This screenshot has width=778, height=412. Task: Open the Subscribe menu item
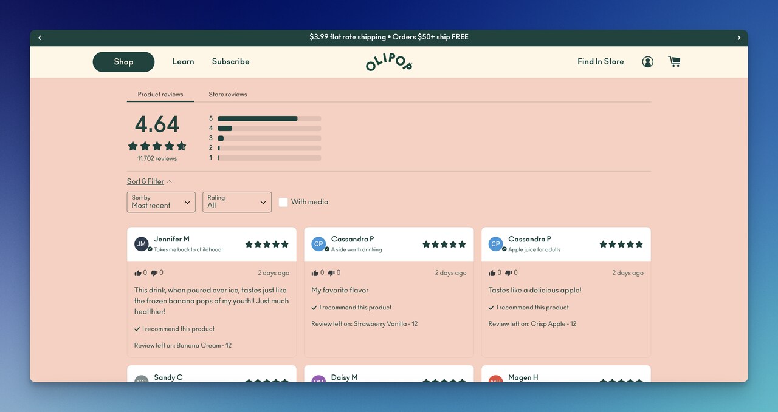pos(231,61)
